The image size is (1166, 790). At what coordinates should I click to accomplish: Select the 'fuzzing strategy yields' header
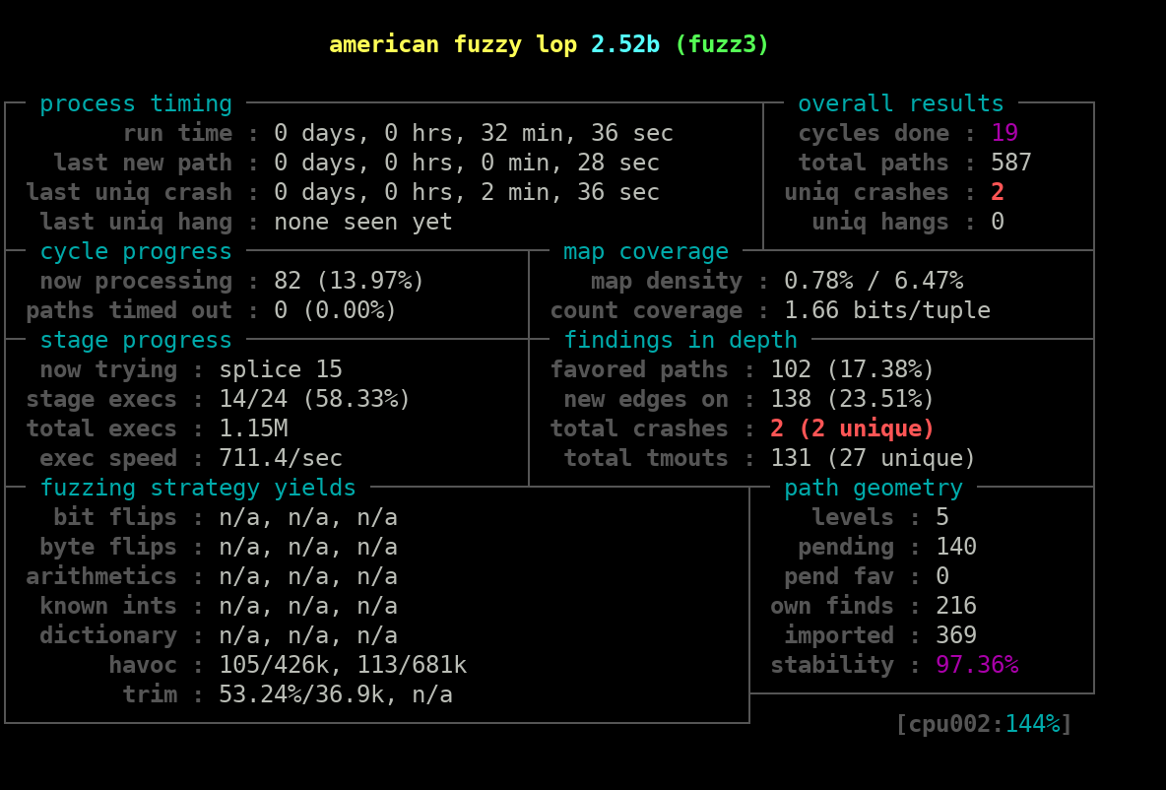pos(198,488)
